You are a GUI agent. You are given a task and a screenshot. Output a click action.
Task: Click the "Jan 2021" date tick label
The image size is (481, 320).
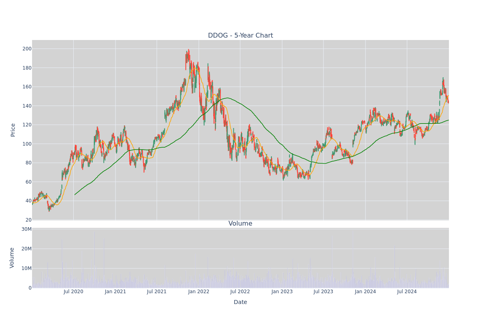click(x=115, y=292)
